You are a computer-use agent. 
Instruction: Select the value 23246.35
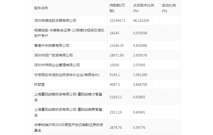click(117, 45)
